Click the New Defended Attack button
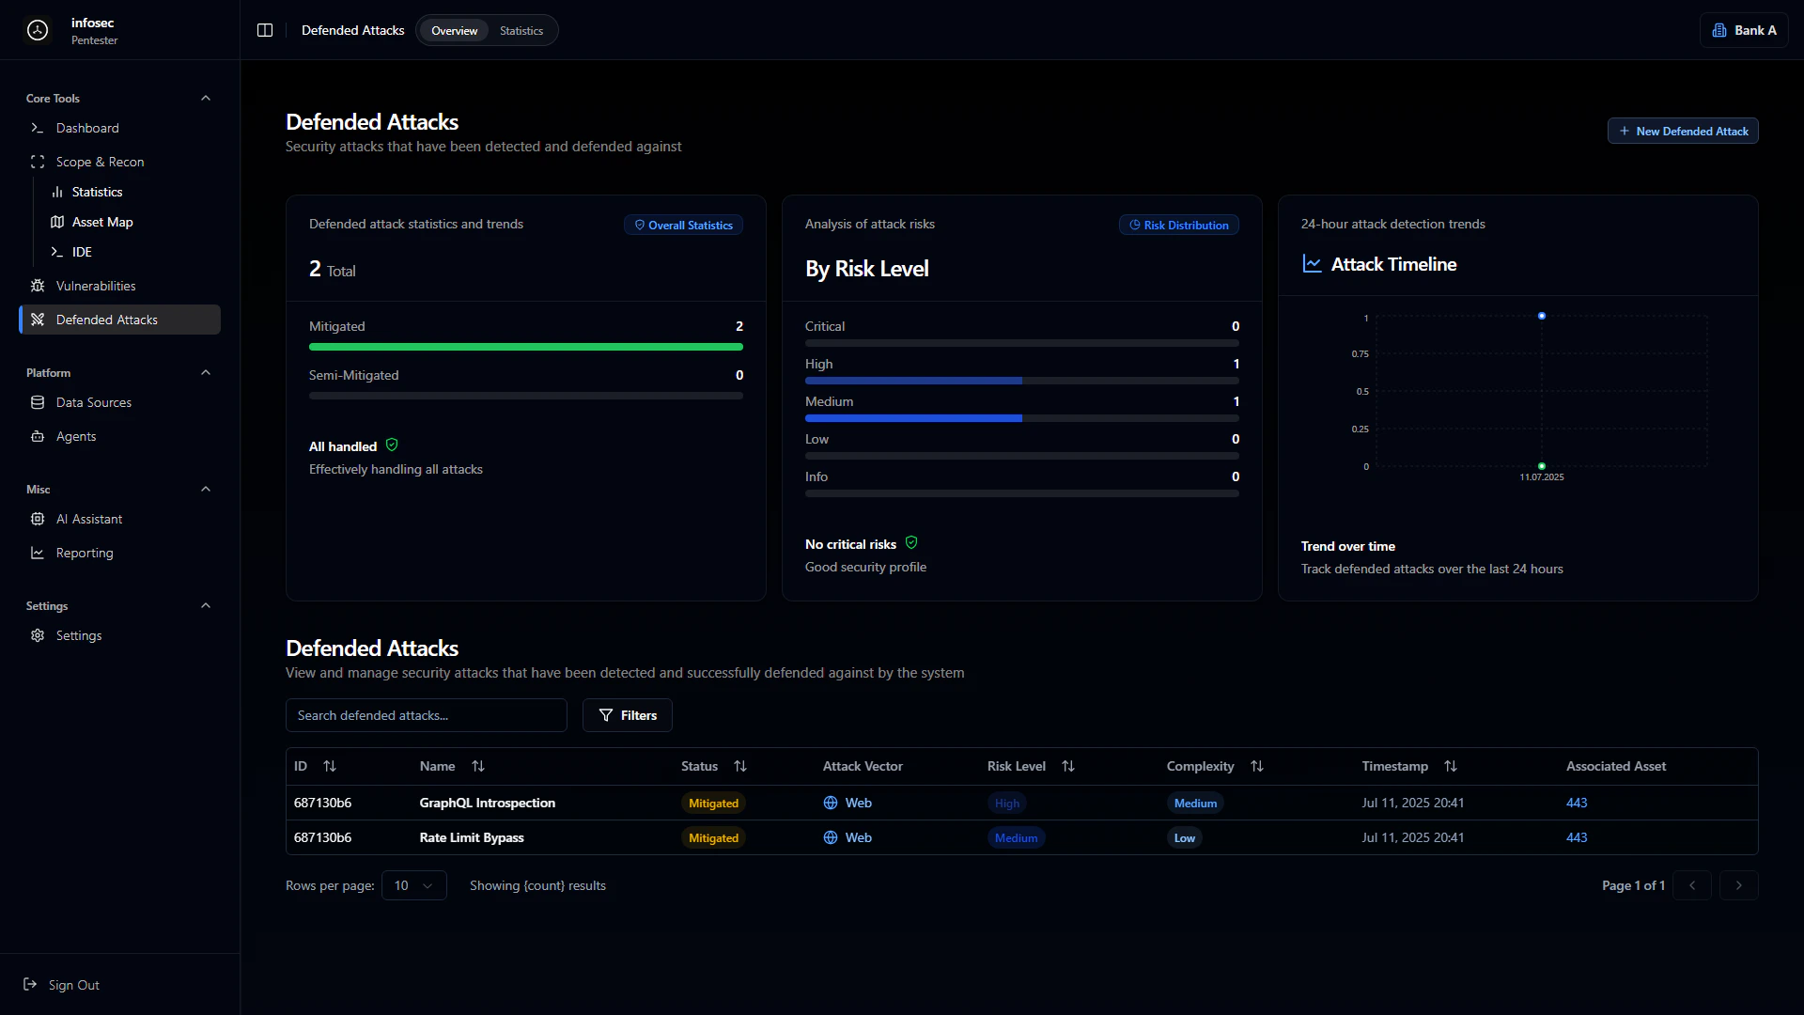 pyautogui.click(x=1682, y=131)
